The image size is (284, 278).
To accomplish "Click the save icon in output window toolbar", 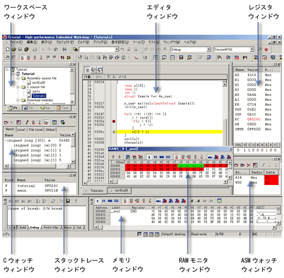I will pyautogui.click(x=68, y=201).
